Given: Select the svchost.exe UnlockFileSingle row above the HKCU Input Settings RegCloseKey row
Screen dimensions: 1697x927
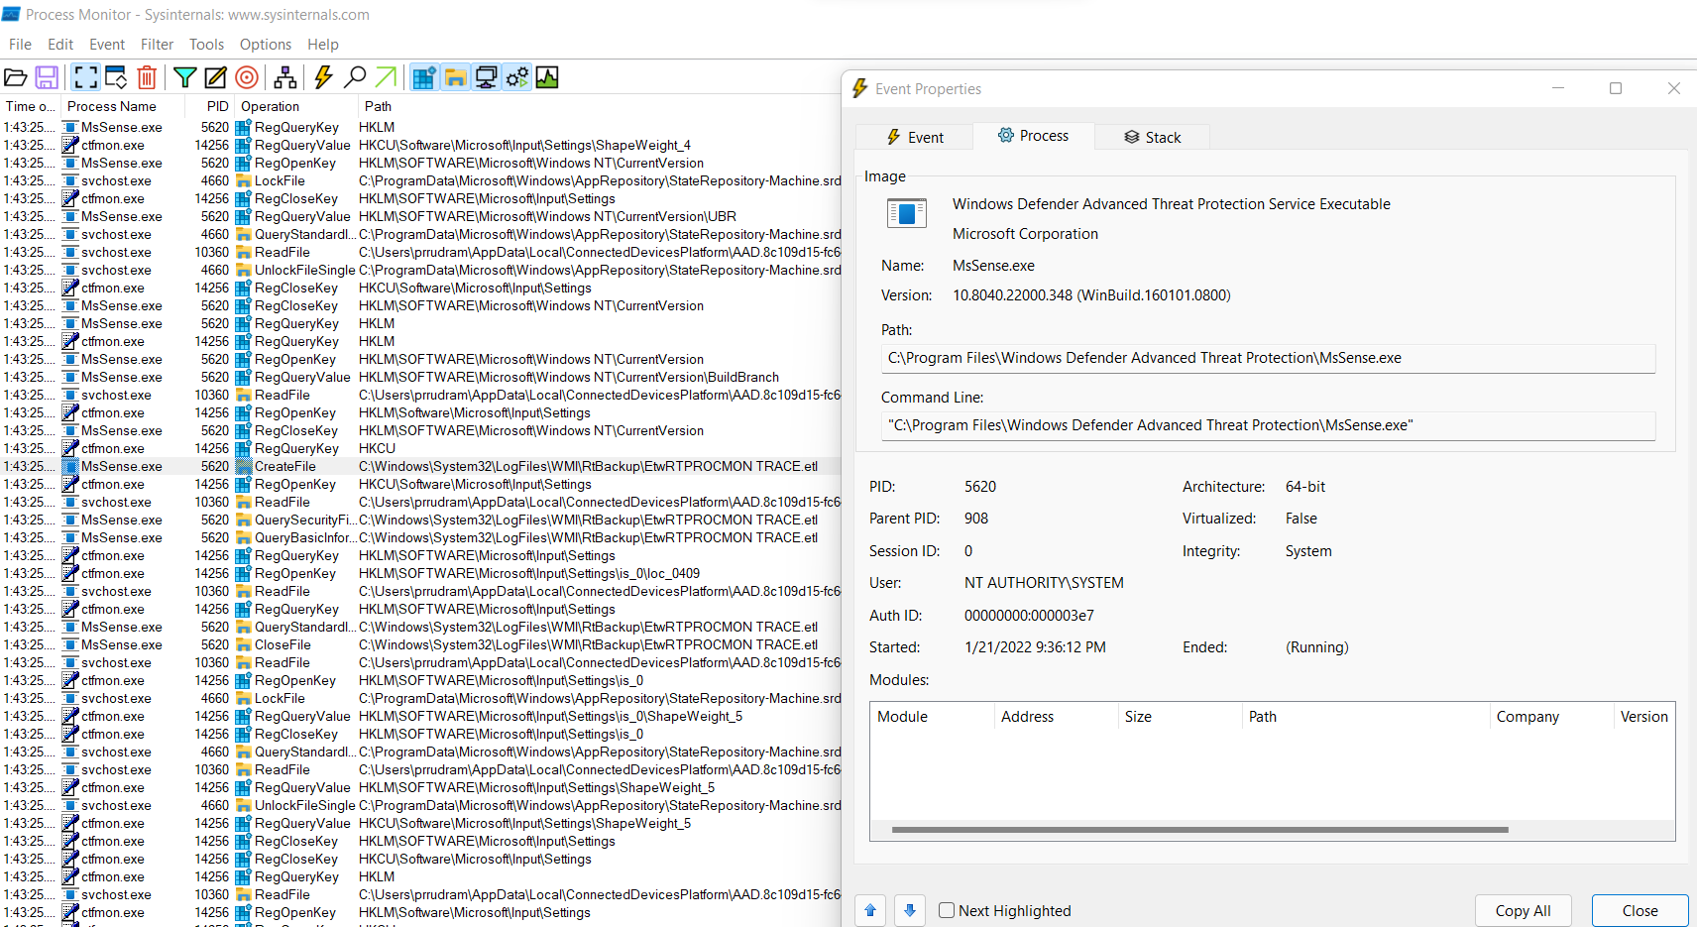Looking at the screenshot, I should pyautogui.click(x=420, y=270).
